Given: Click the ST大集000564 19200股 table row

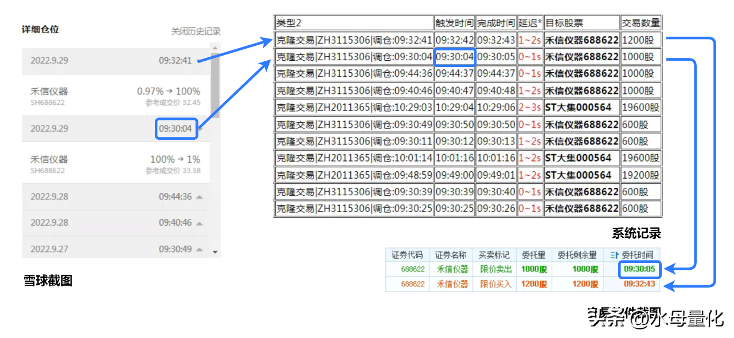Looking at the screenshot, I should [x=467, y=175].
